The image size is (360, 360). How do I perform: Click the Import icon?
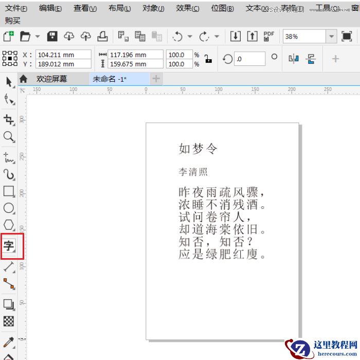236,37
